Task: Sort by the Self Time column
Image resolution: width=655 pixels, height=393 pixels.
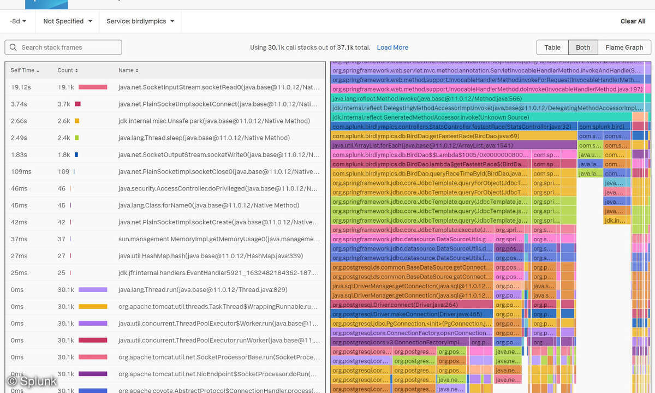Action: tap(25, 70)
